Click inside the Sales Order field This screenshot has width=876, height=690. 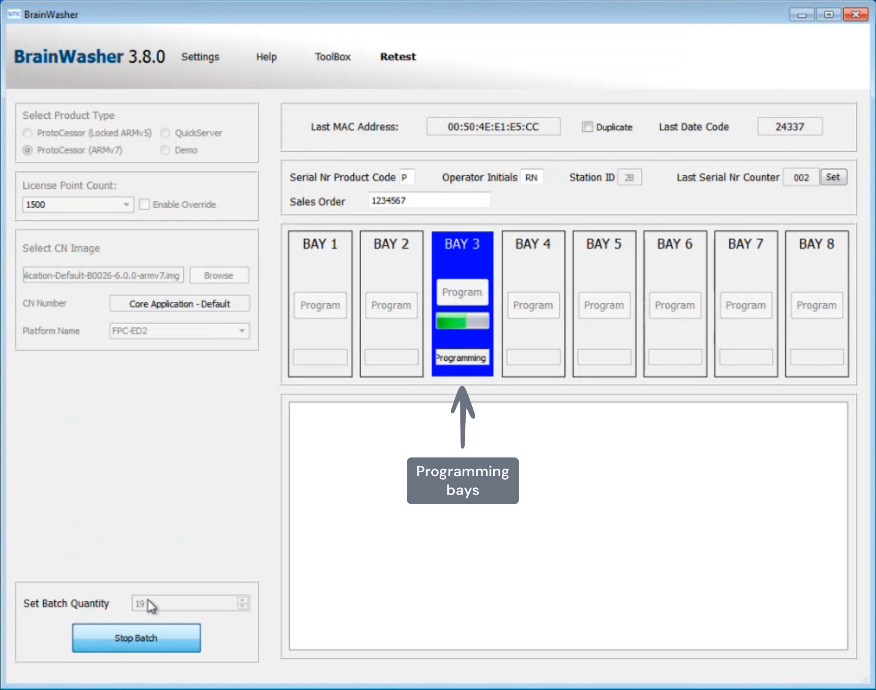tap(429, 200)
